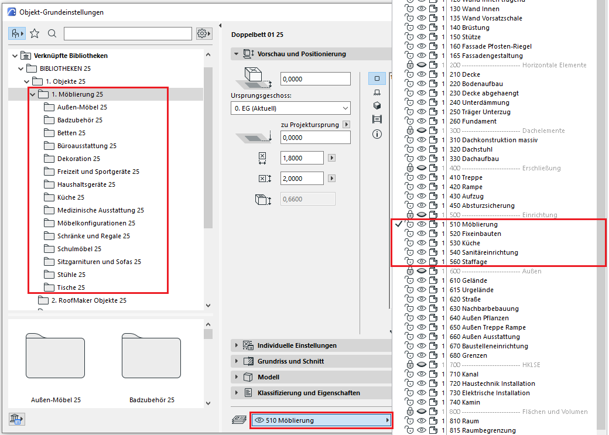Open the Ursprungsgeschoss dropdown
Screen dimensions: 609x435
pyautogui.click(x=290, y=108)
